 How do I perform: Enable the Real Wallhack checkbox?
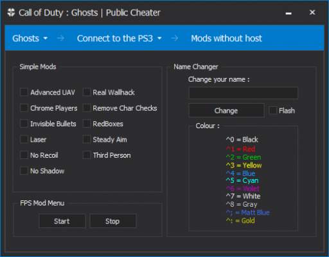87,92
